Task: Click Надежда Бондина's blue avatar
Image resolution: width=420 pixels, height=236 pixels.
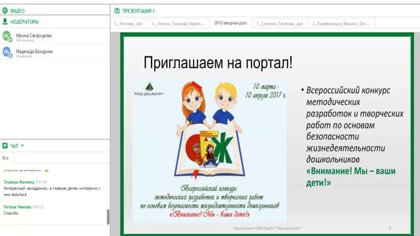Action: pos(7,52)
